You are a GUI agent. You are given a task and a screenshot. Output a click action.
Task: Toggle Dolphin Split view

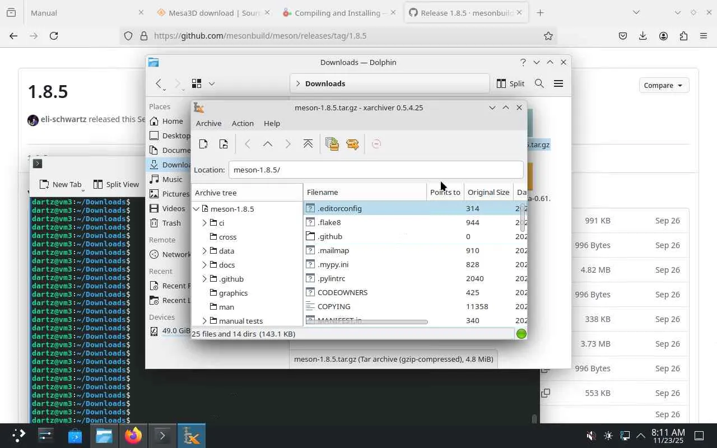coord(510,83)
